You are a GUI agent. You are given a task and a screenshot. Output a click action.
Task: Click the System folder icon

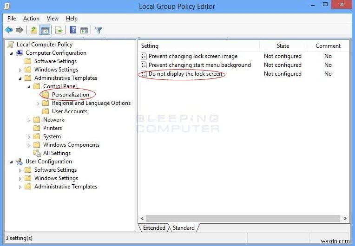point(37,136)
